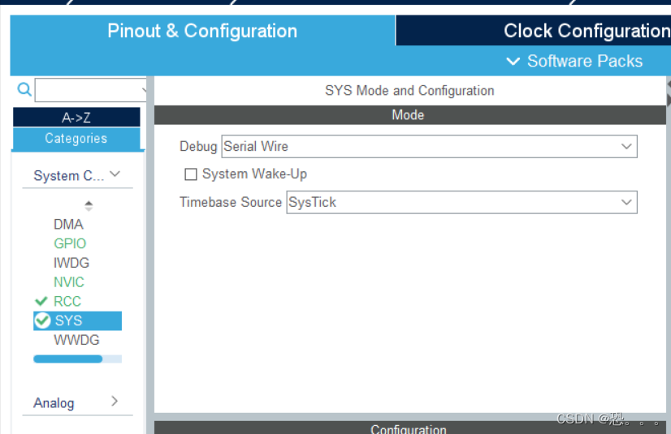Viewport: 671px width, 434px height.
Task: Select the NVIC entry
Action: pos(69,282)
